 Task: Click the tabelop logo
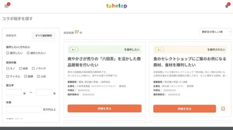[116, 6]
